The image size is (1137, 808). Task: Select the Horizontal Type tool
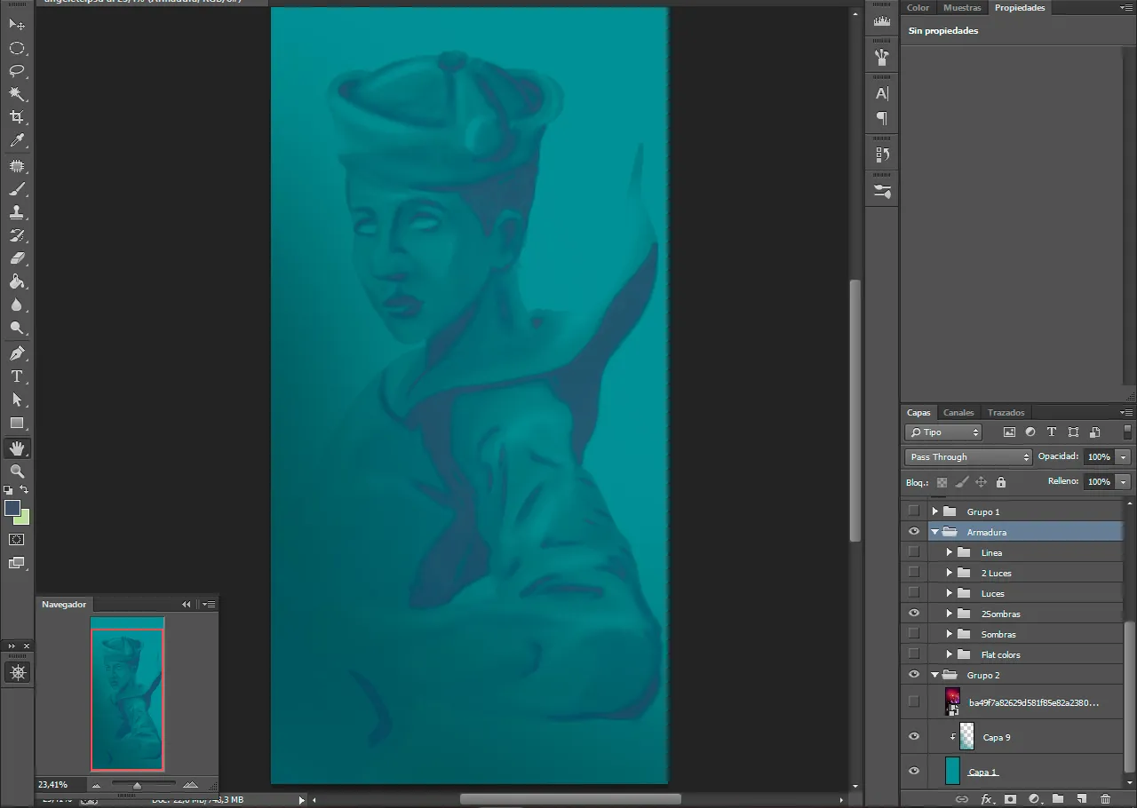(x=17, y=376)
